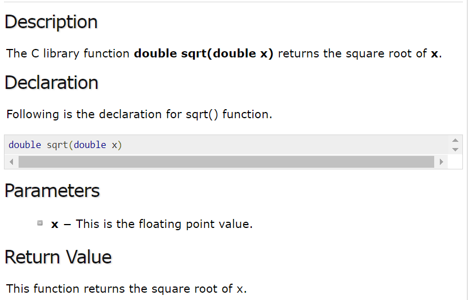This screenshot has height=300, width=468.
Task: Click the Parameters heading
Action: click(52, 191)
